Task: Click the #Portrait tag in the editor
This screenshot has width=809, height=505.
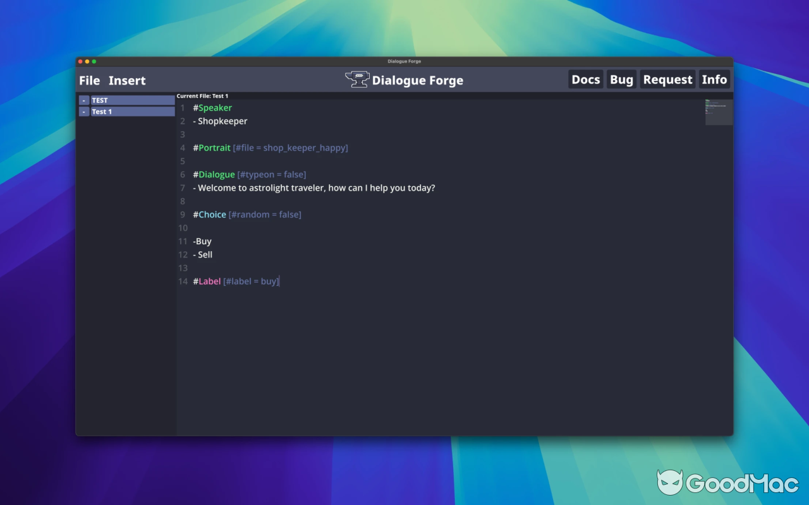Action: pyautogui.click(x=212, y=147)
